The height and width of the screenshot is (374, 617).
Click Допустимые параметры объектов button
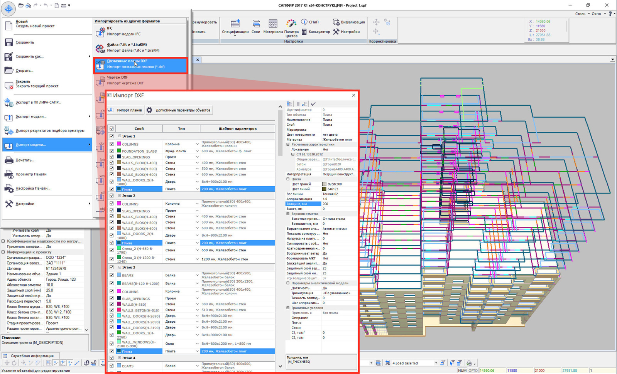pos(179,110)
